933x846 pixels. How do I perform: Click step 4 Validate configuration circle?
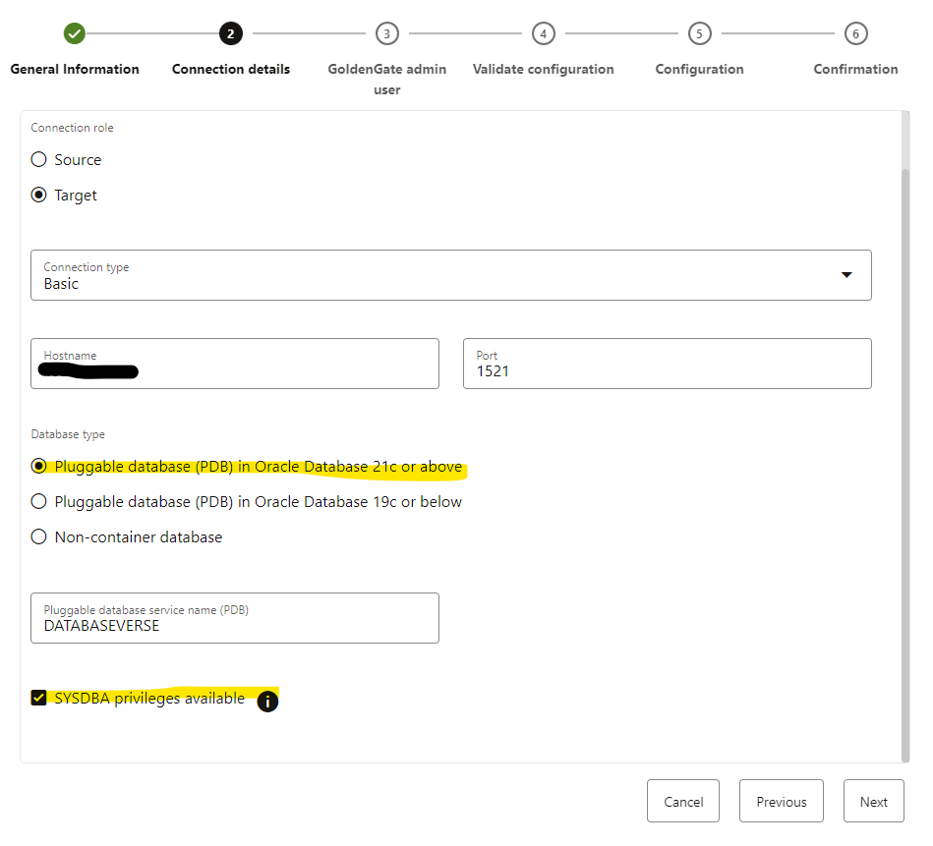[x=543, y=33]
